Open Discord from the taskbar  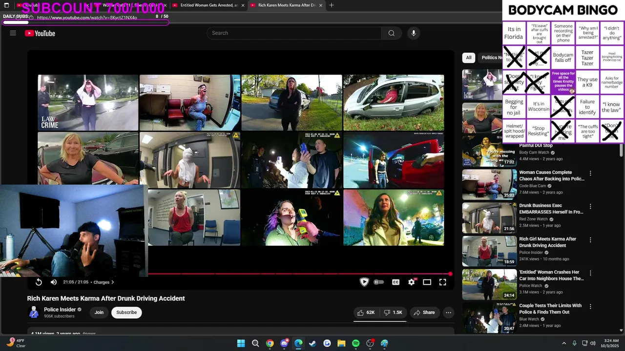[x=284, y=344]
